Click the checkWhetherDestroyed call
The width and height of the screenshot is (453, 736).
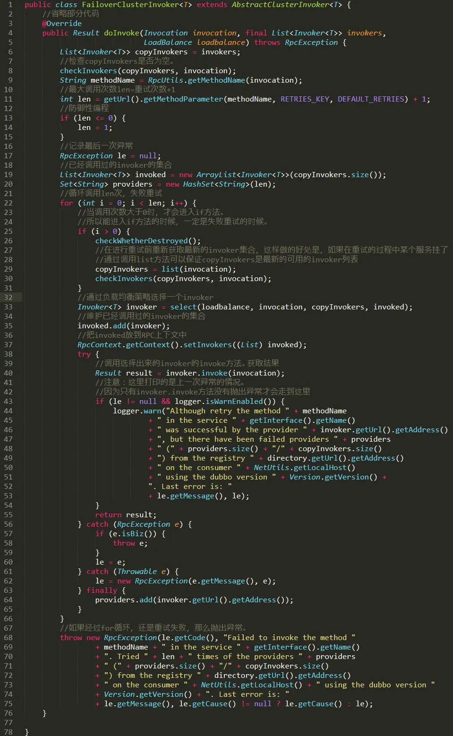tap(141, 241)
